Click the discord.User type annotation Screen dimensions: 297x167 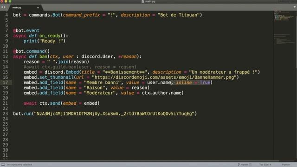click(x=97, y=57)
